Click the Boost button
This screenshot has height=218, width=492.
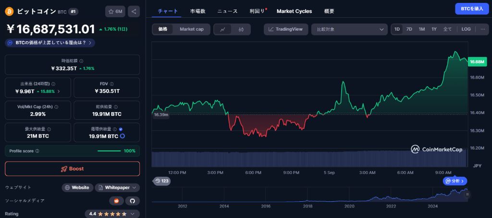coord(72,169)
